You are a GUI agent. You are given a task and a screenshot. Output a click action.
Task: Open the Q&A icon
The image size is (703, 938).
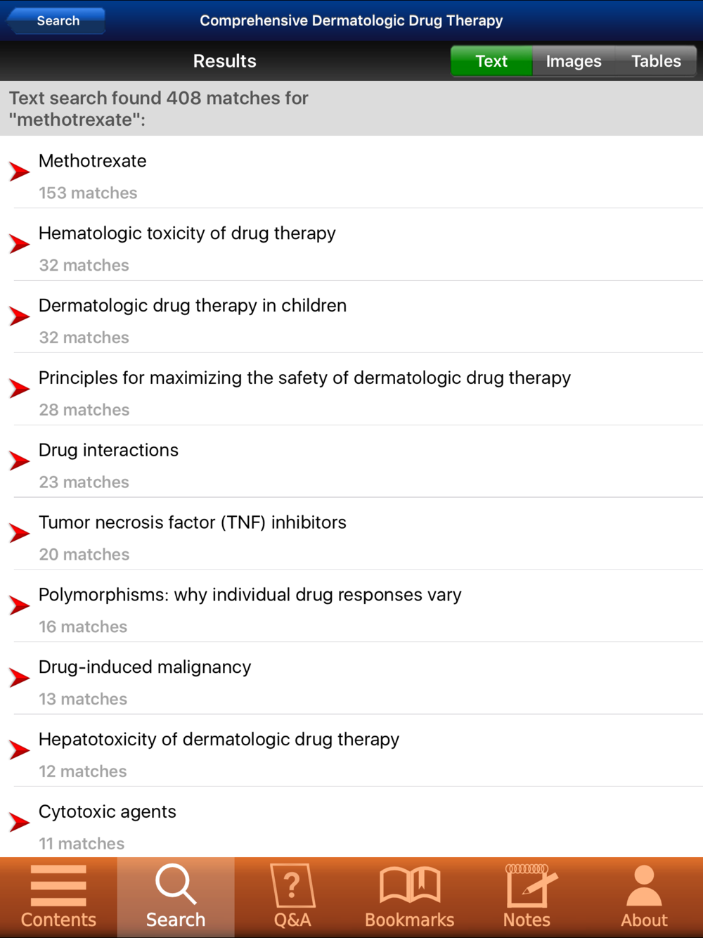coord(292,886)
